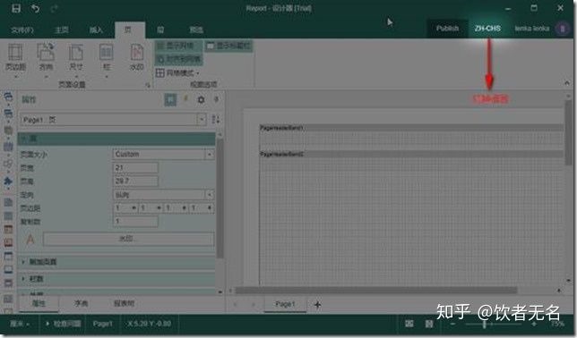The height and width of the screenshot is (338, 577).
Task: Click the sort icon beside the Page1 selector
Action: 216,120
